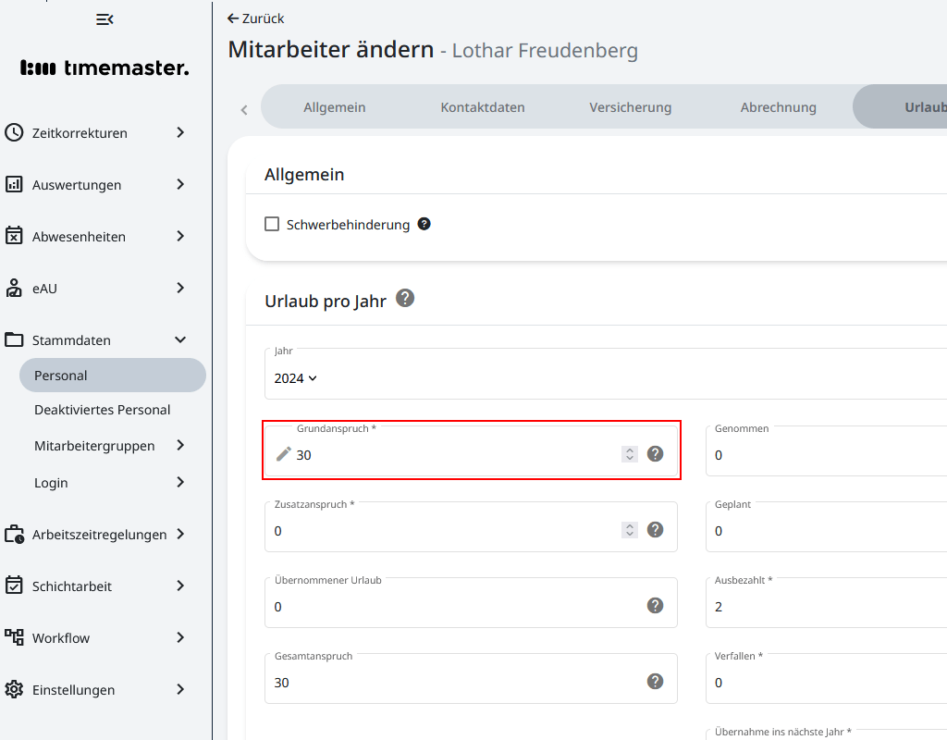Screen dimensions: 947x740
Task: Collapse the sidebar menu icon
Action: pyautogui.click(x=105, y=19)
